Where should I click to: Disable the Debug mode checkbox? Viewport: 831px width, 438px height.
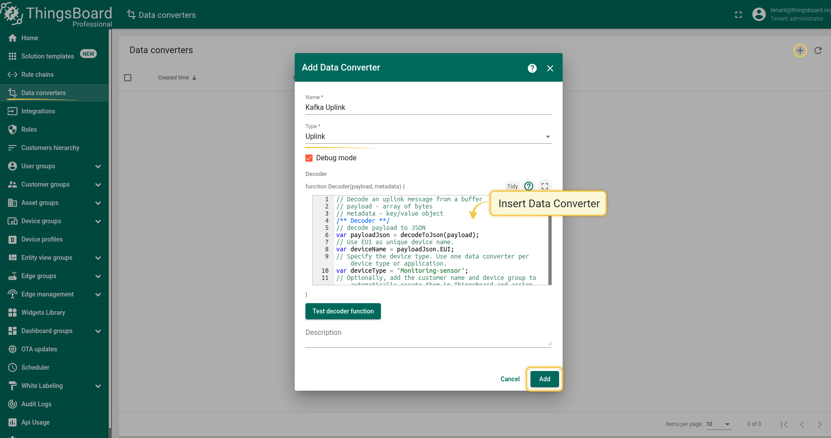pos(309,158)
